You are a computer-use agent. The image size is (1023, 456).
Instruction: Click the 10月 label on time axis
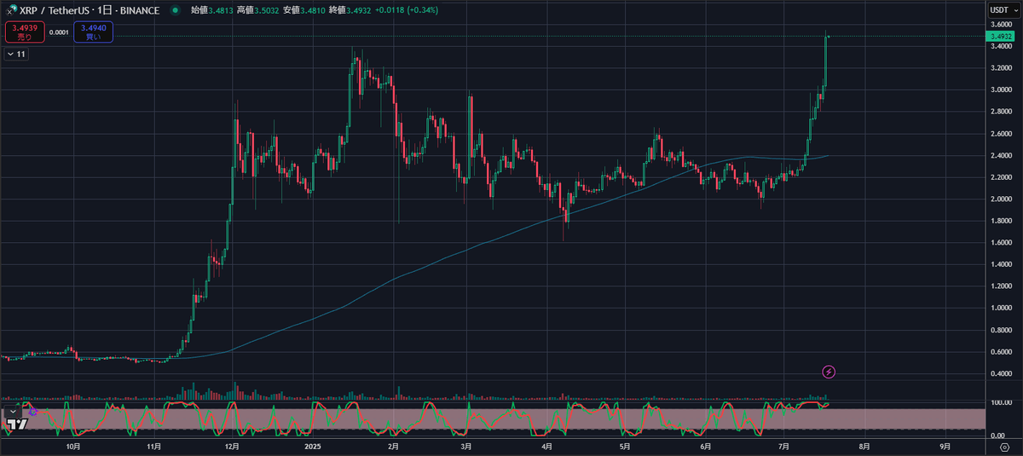[73, 446]
